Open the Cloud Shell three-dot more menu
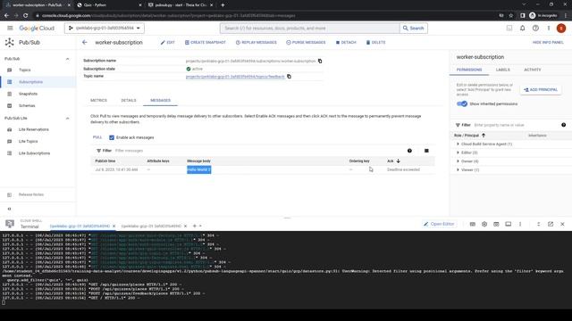Image resolution: width=572 pixels, height=321 pixels. 520,224
